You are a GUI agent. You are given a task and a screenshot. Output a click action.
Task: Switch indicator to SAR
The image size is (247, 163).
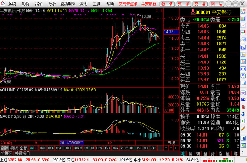click(x=153, y=148)
